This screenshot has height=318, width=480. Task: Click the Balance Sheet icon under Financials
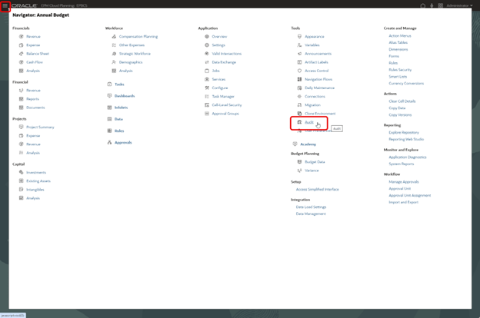pos(21,54)
